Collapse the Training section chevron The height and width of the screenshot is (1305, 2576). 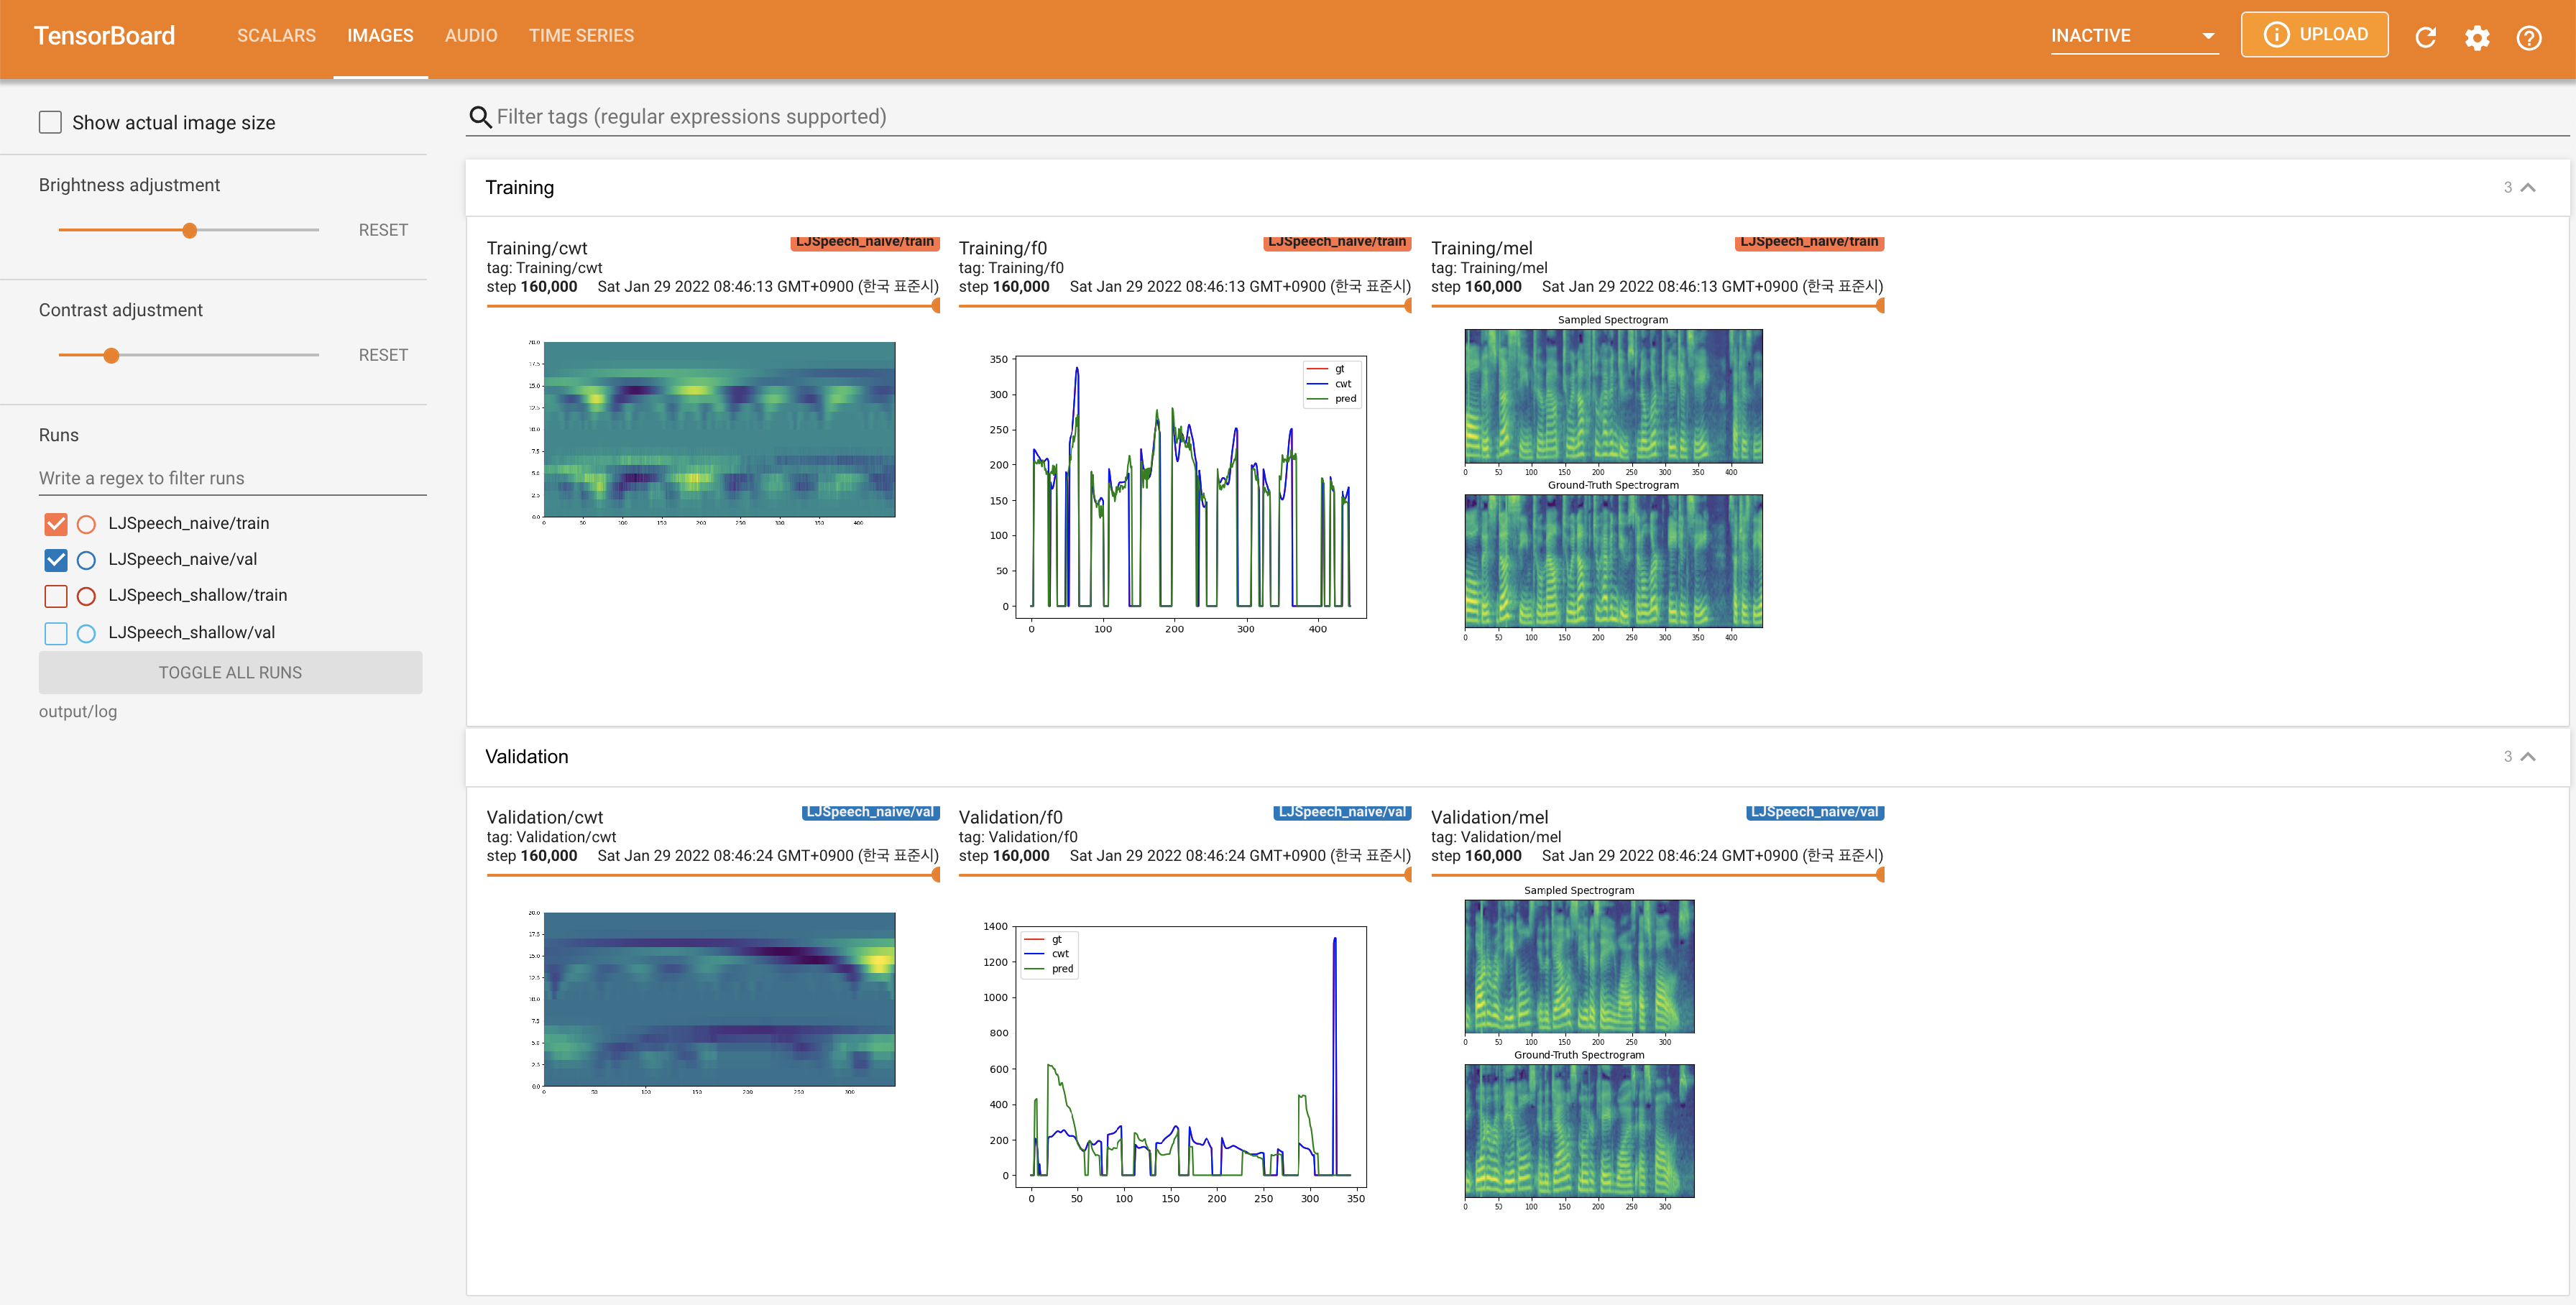[2528, 187]
